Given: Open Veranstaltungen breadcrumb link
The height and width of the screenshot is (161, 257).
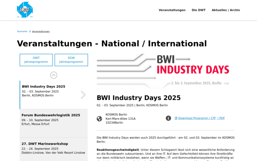Looking at the screenshot, I should [41, 31].
